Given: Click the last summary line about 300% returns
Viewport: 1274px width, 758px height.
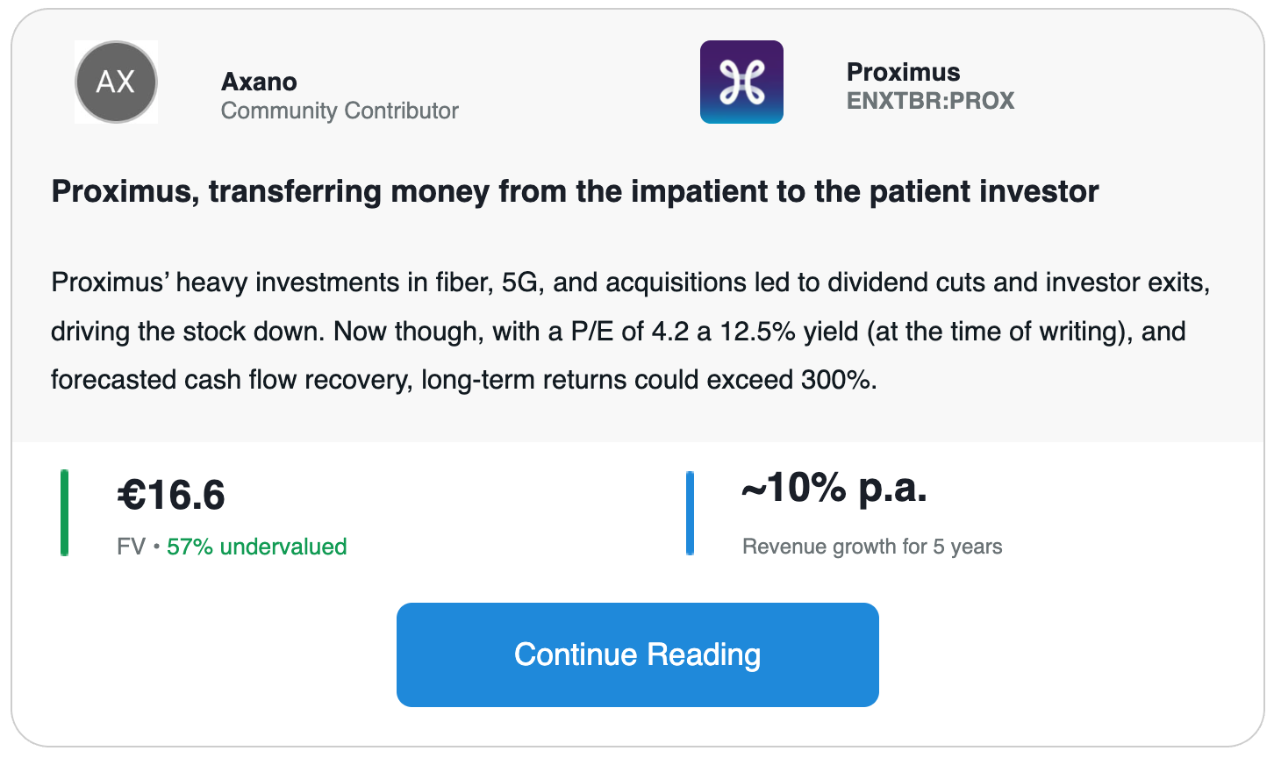Looking at the screenshot, I should coord(464,380).
